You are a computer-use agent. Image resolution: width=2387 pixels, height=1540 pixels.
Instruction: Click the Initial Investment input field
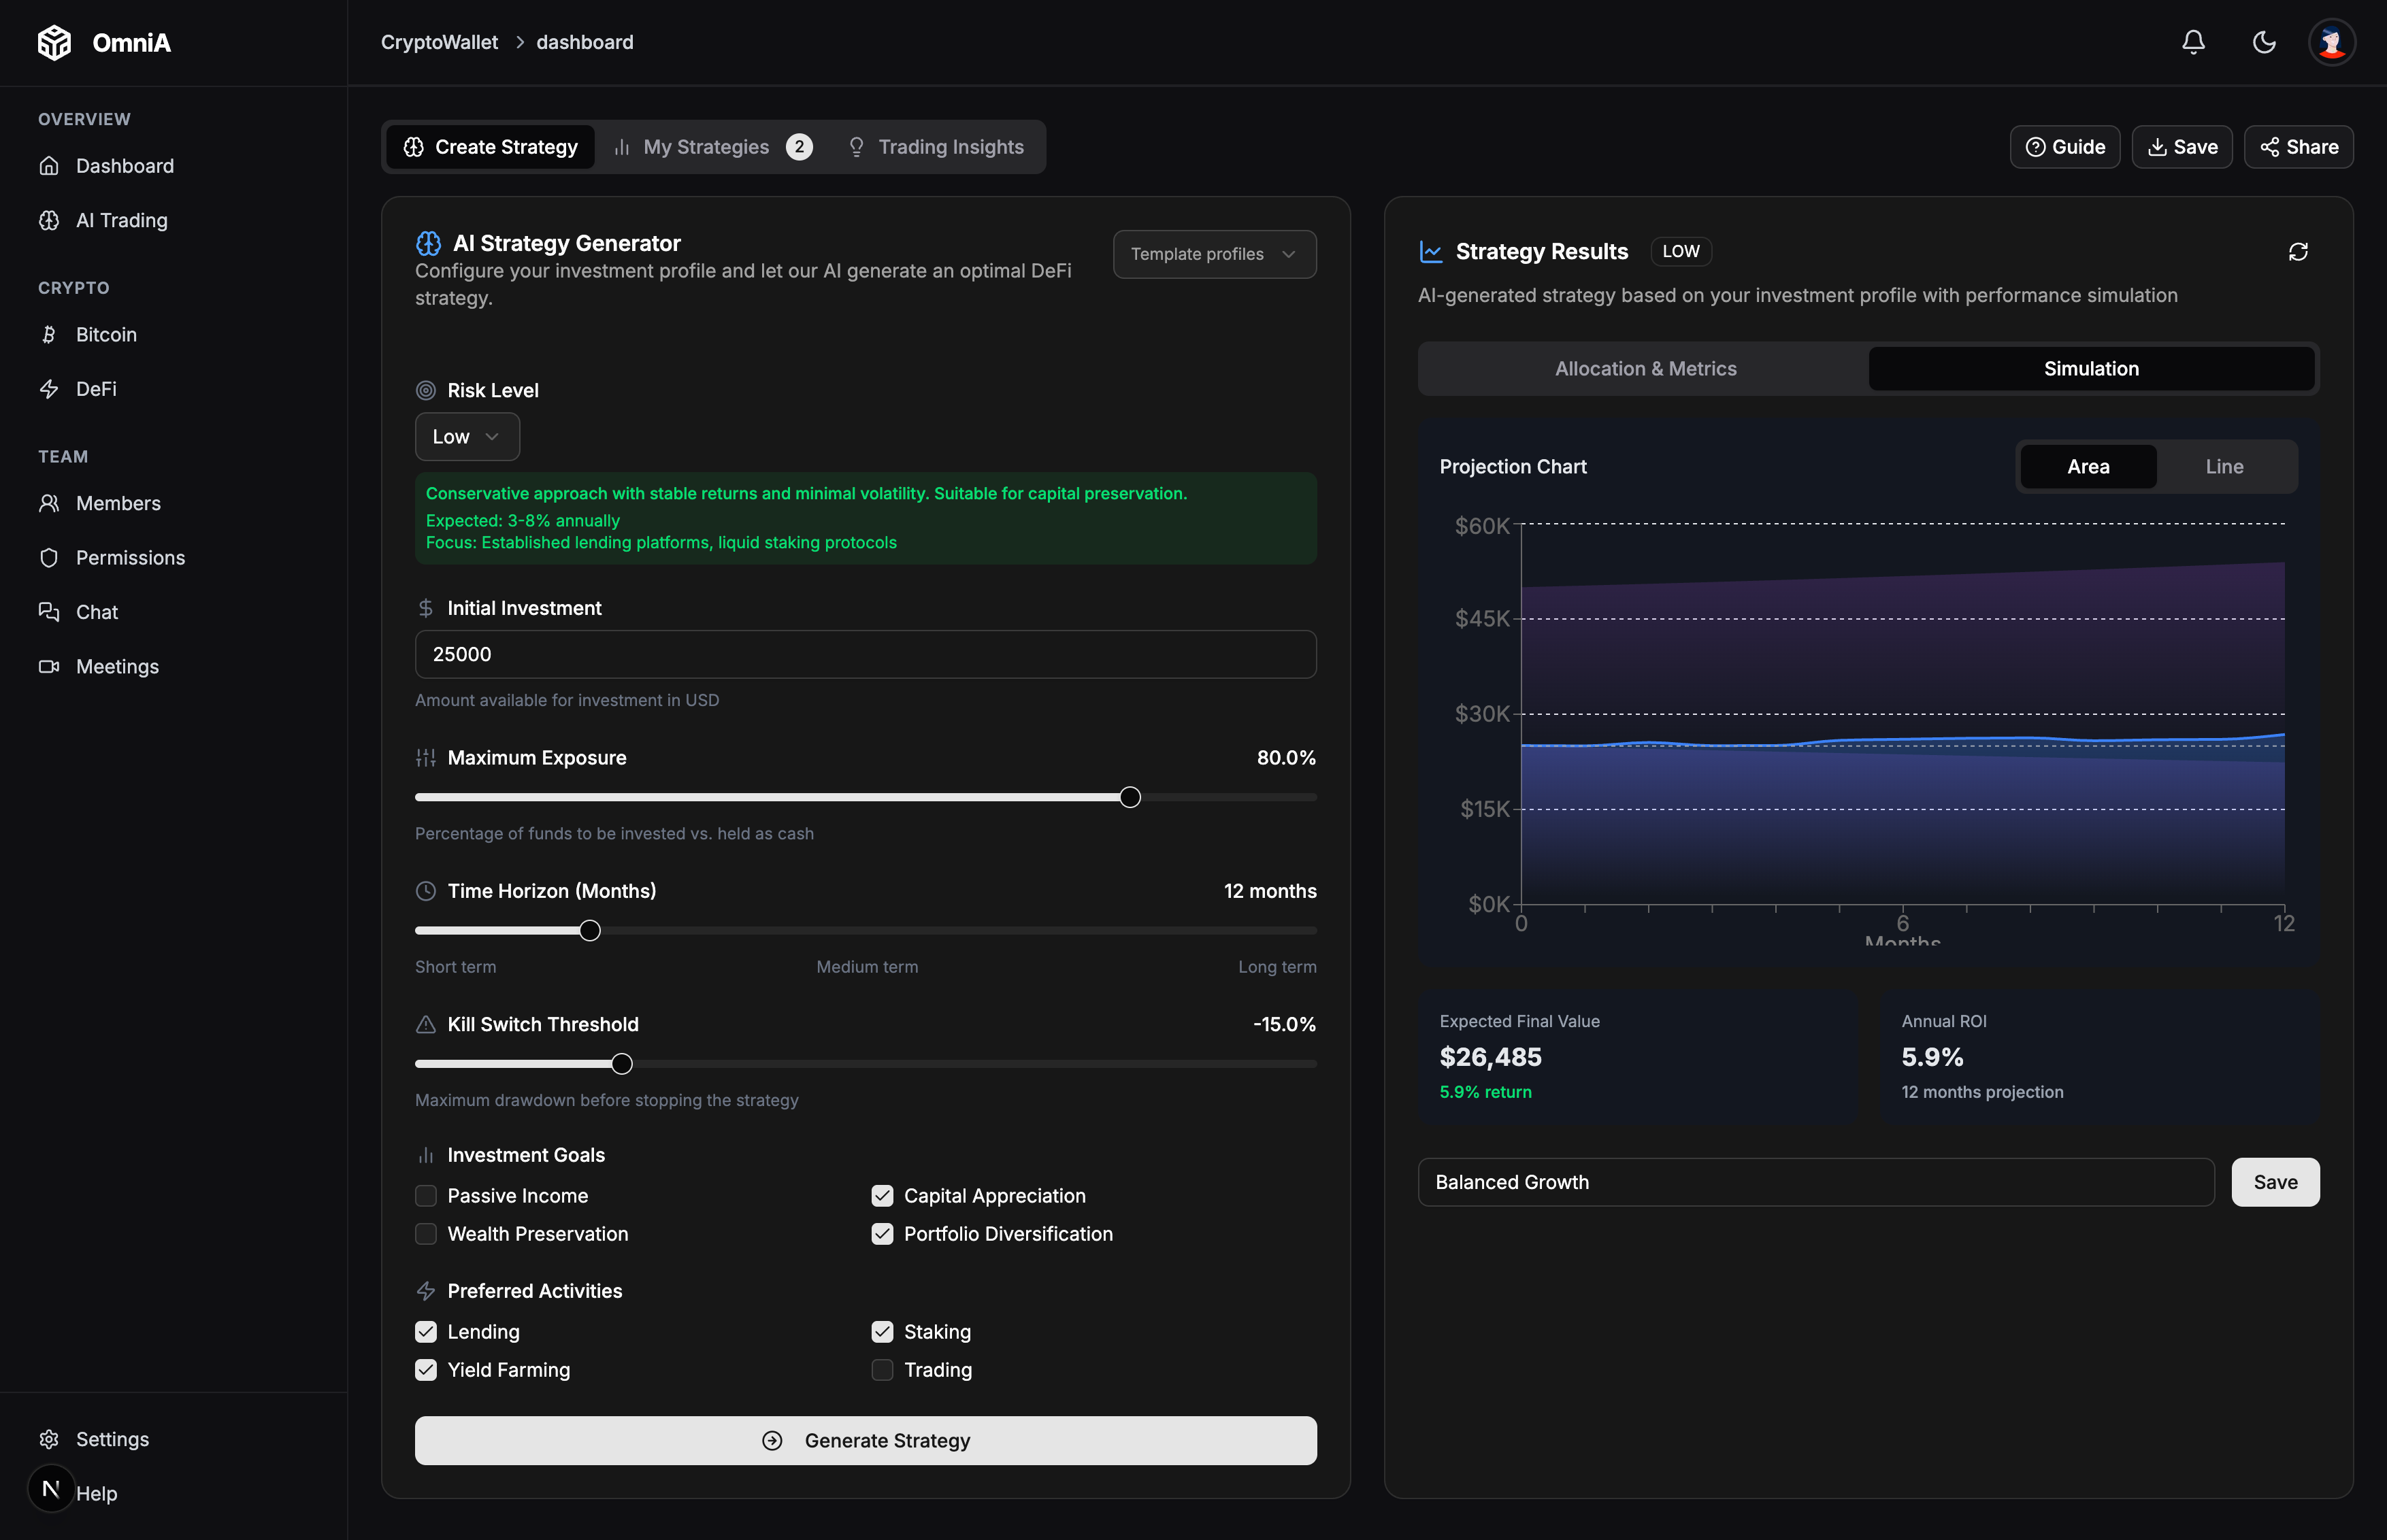point(866,654)
